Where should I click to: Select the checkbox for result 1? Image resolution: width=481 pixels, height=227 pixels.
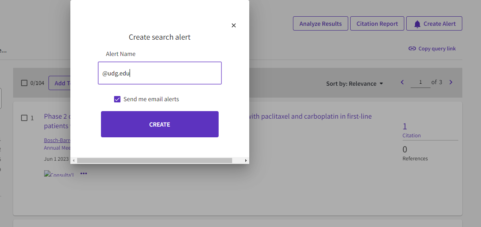(x=24, y=118)
